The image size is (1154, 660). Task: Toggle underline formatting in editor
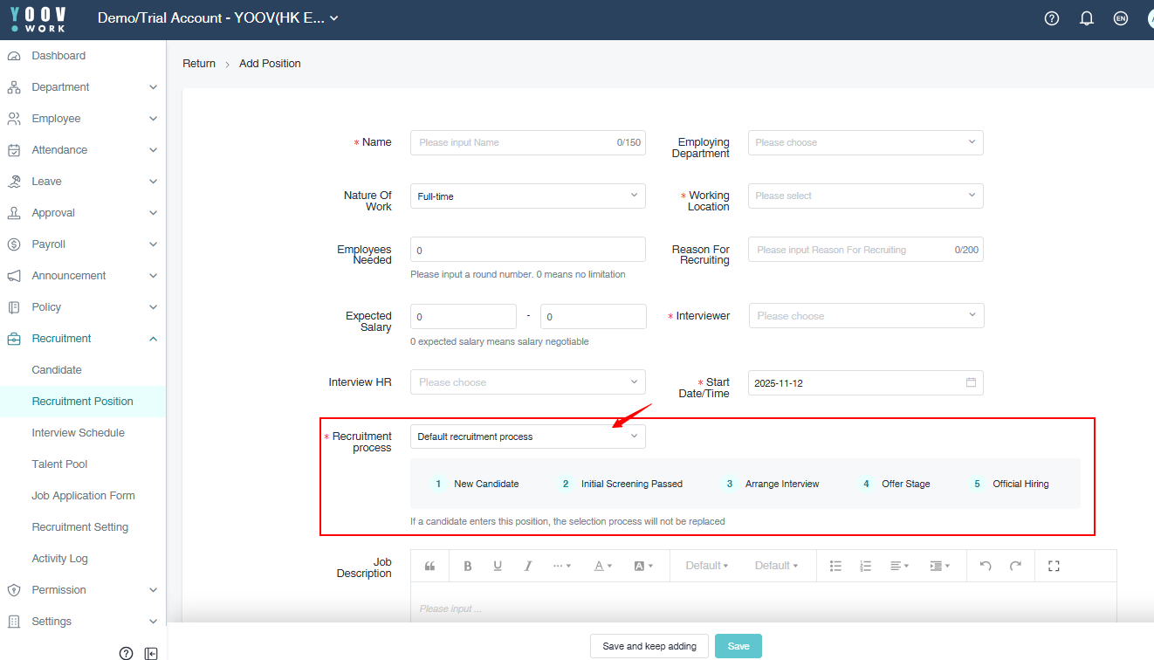pos(498,566)
